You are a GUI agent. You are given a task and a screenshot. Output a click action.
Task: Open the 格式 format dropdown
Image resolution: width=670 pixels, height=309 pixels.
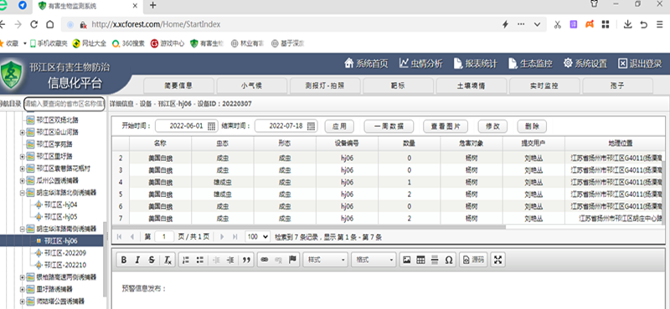(374, 260)
